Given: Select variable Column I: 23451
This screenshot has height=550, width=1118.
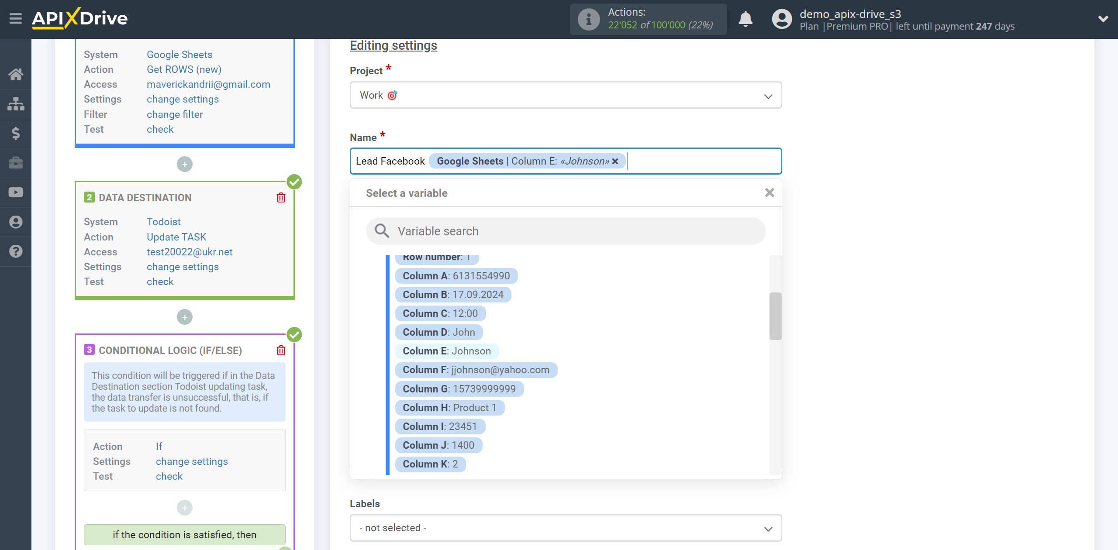Looking at the screenshot, I should [440, 426].
